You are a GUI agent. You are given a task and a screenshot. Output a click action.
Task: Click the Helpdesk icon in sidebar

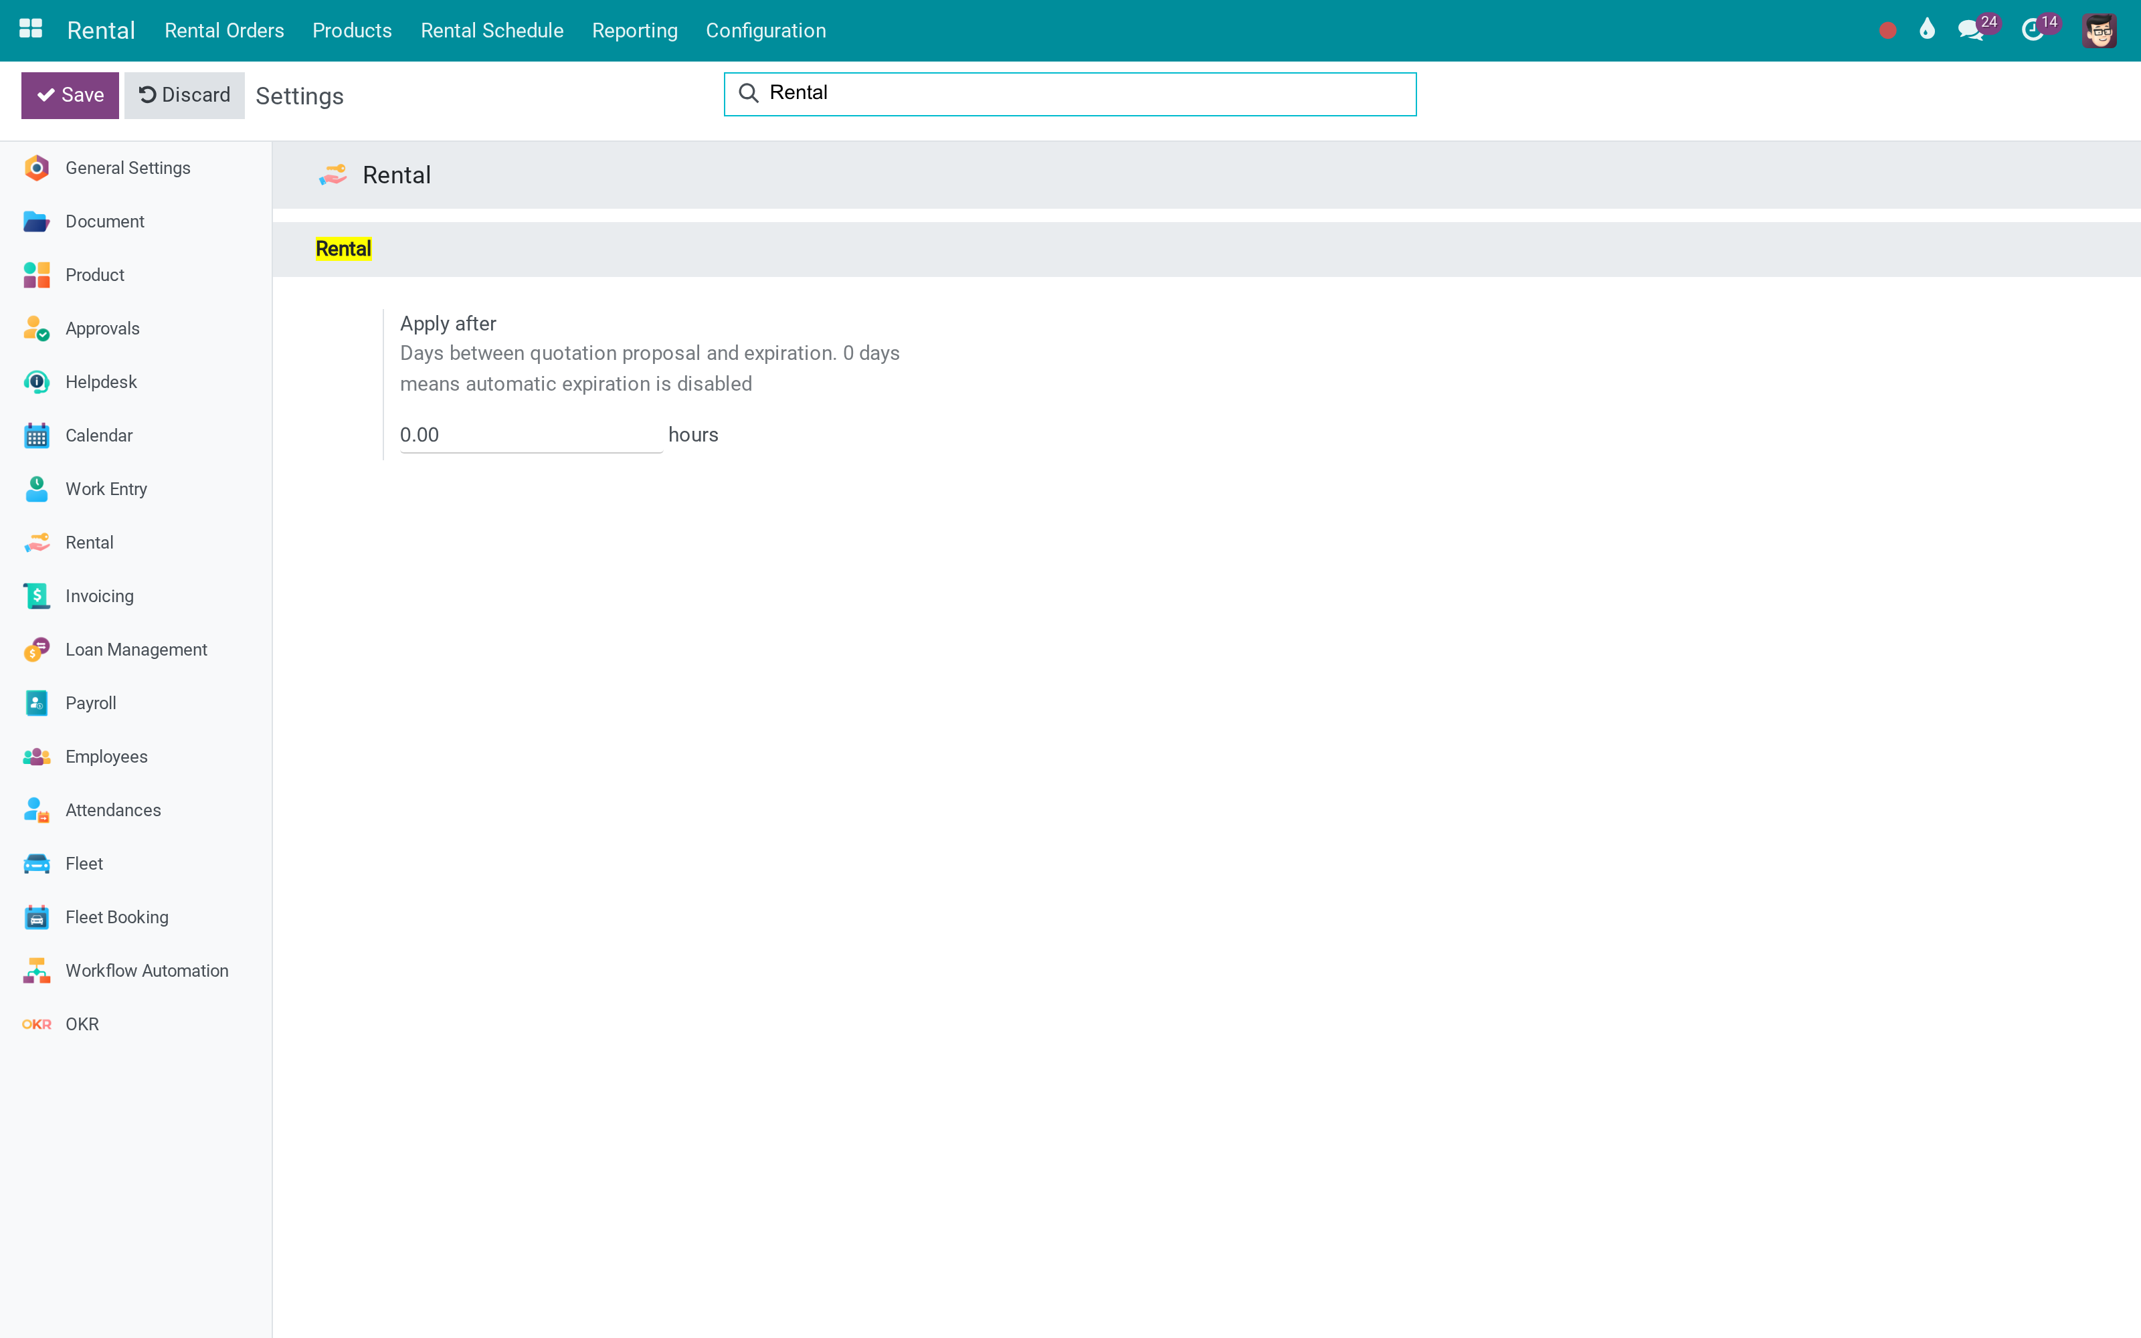[x=36, y=382]
